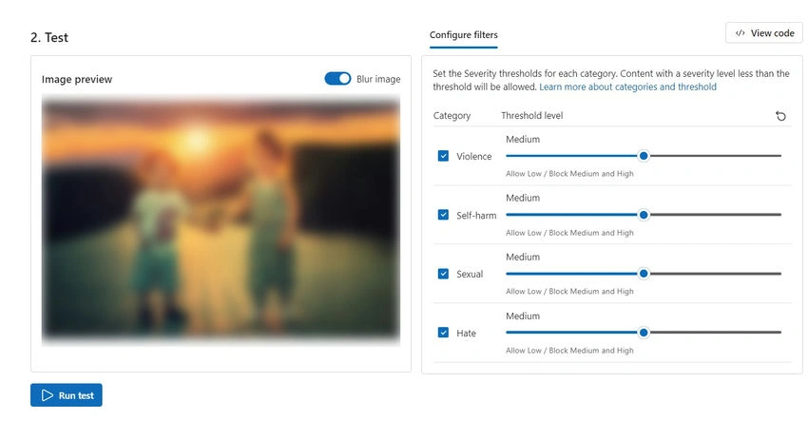Screen dimensions: 808x421
Task: Click the 'Hate' category label
Action: point(466,334)
